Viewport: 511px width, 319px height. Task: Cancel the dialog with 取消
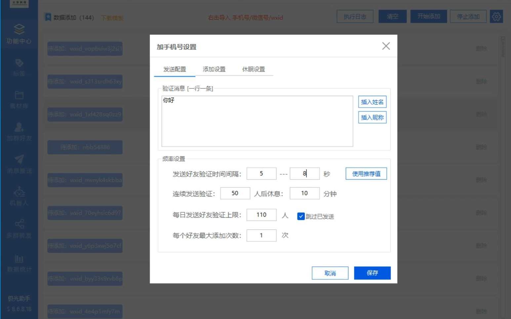330,273
